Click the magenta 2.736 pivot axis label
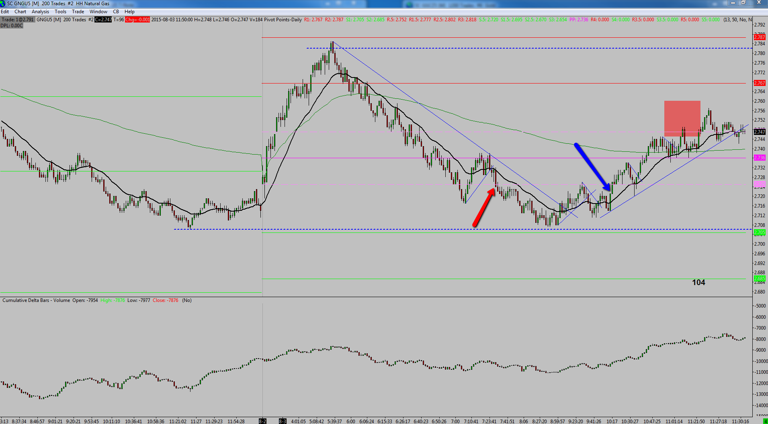This screenshot has height=424, width=768. point(760,158)
